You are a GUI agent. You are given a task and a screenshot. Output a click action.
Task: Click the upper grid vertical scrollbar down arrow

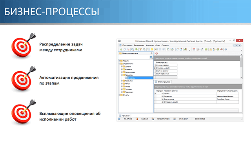point(242,78)
